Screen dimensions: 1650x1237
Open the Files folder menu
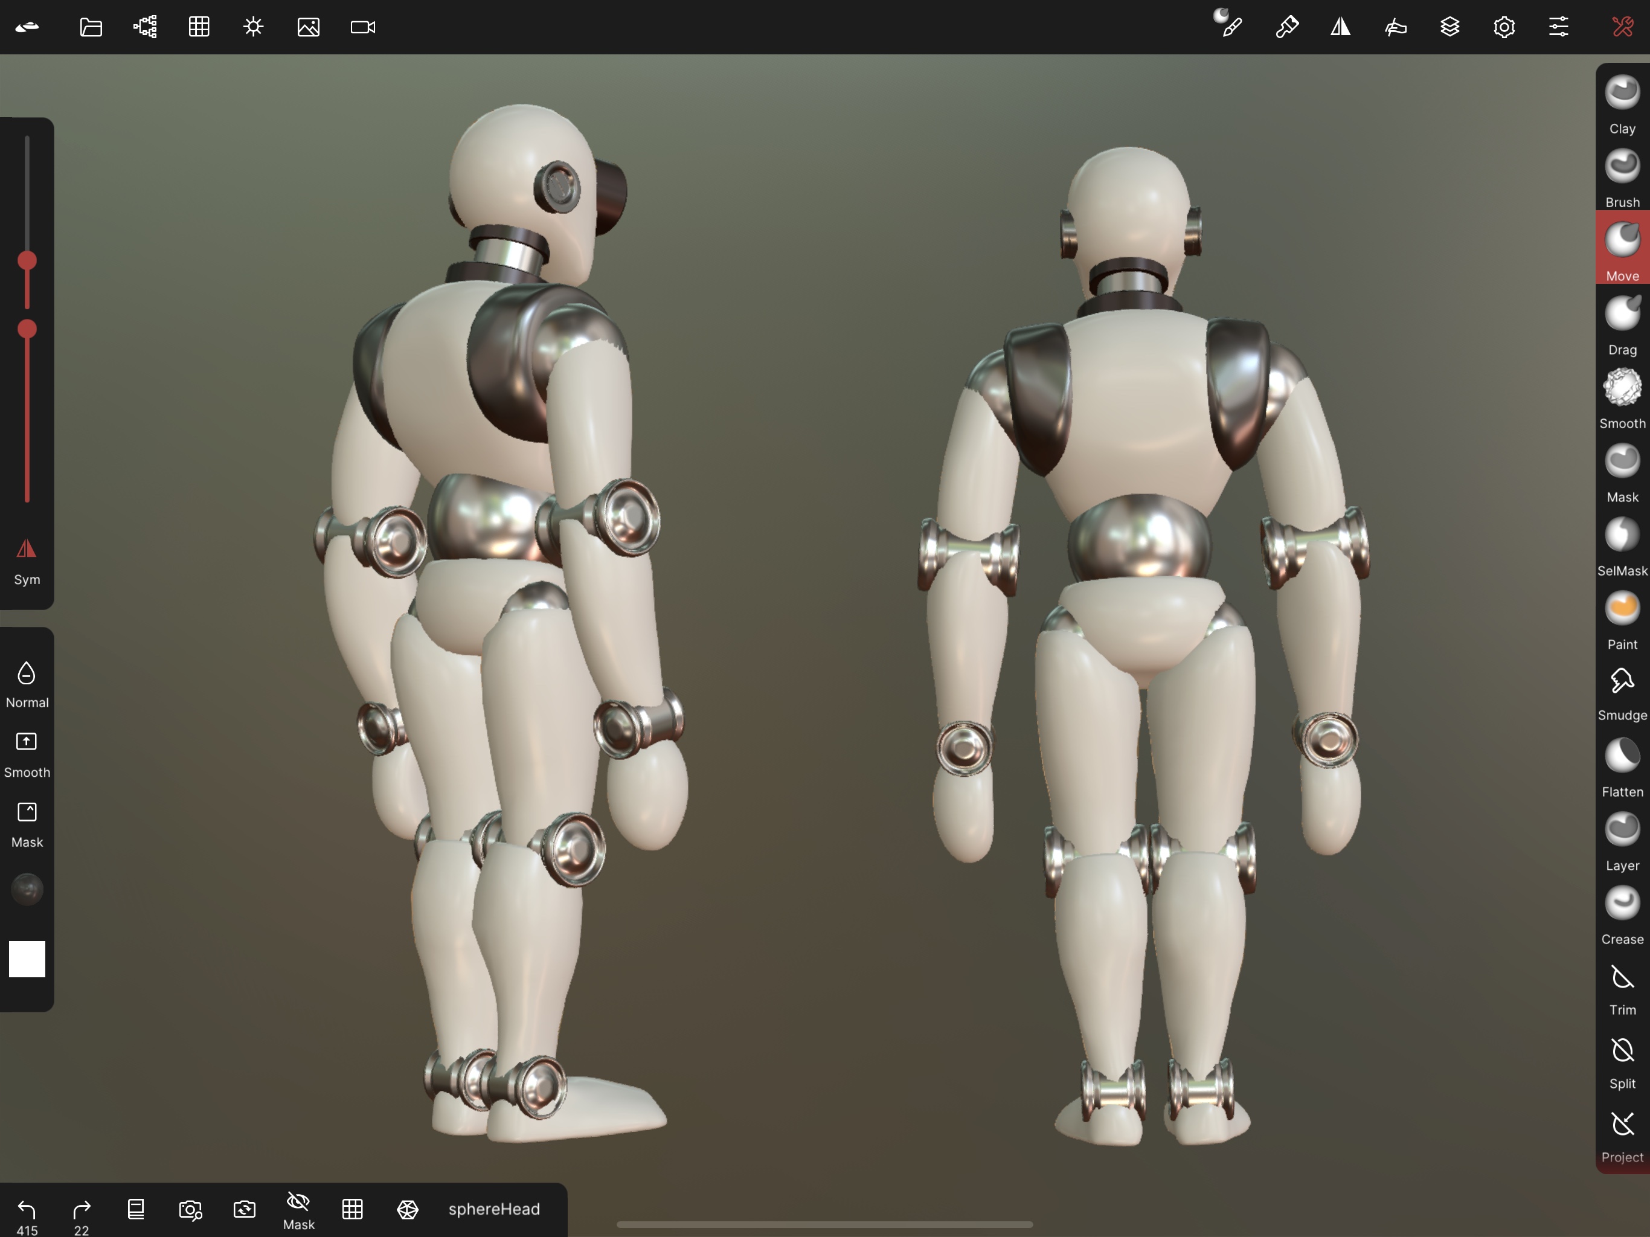(x=91, y=28)
